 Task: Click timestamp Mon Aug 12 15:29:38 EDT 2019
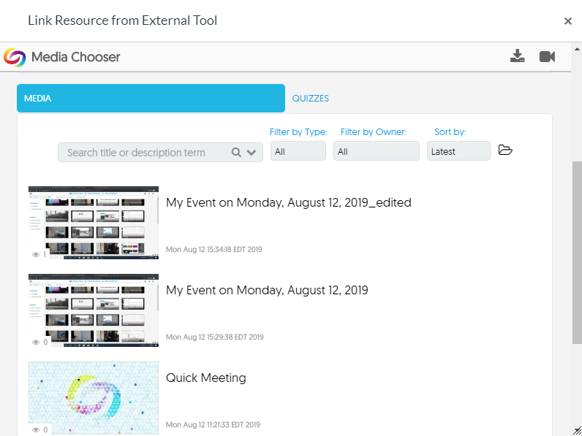coord(214,337)
